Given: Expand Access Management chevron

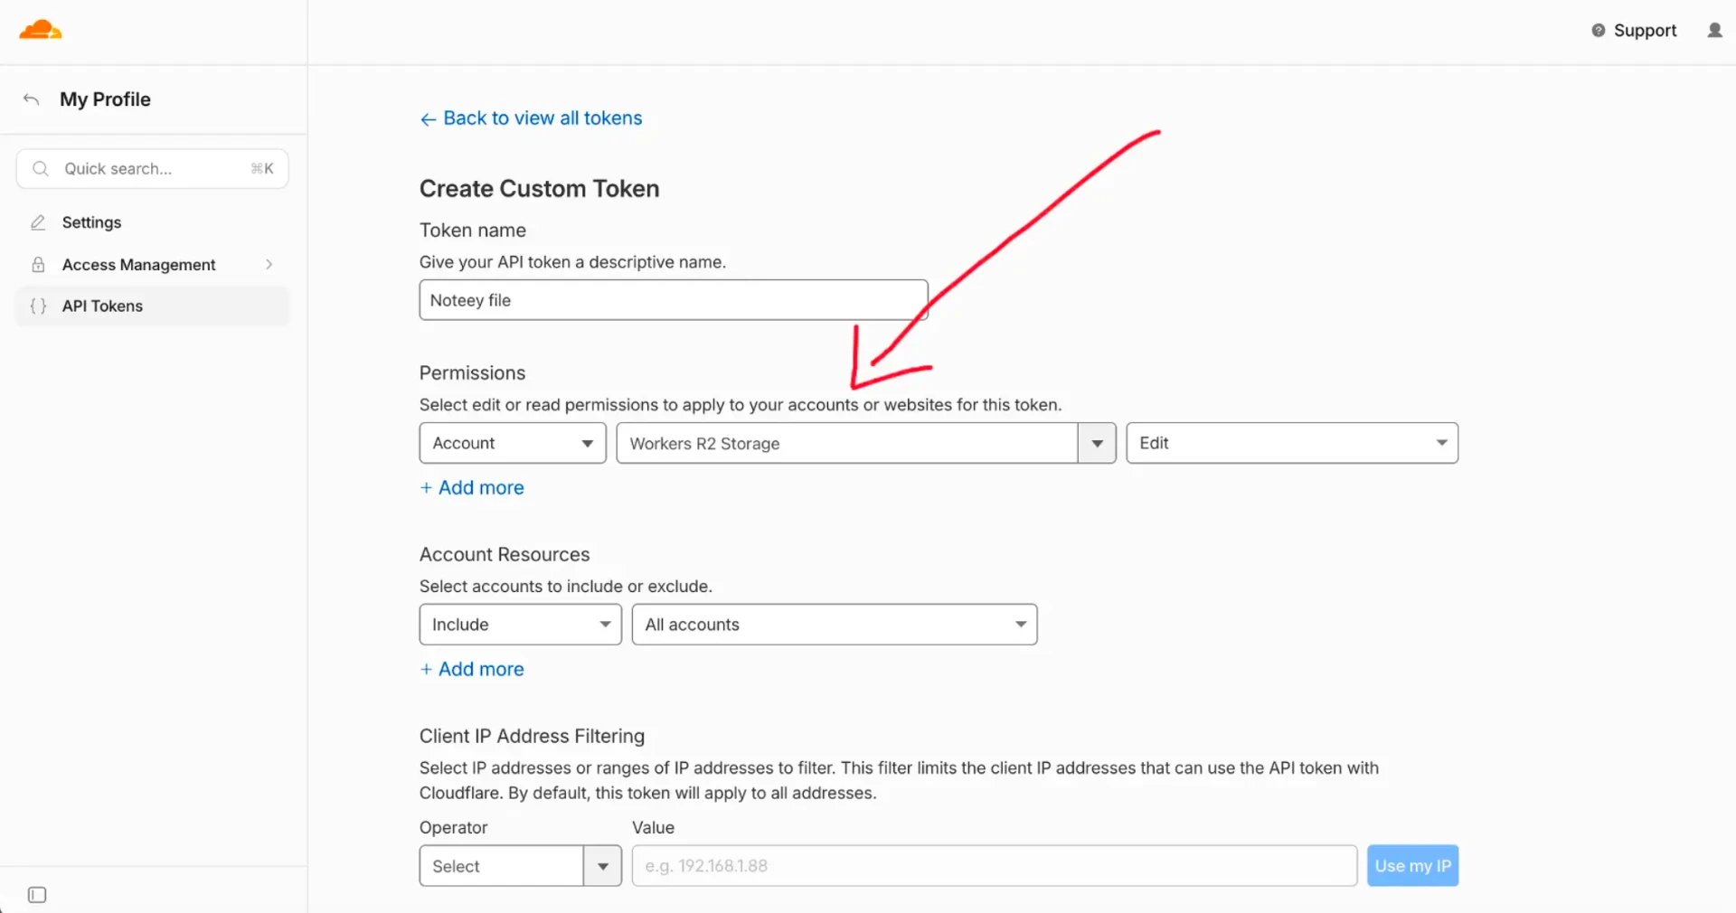Looking at the screenshot, I should (x=269, y=265).
